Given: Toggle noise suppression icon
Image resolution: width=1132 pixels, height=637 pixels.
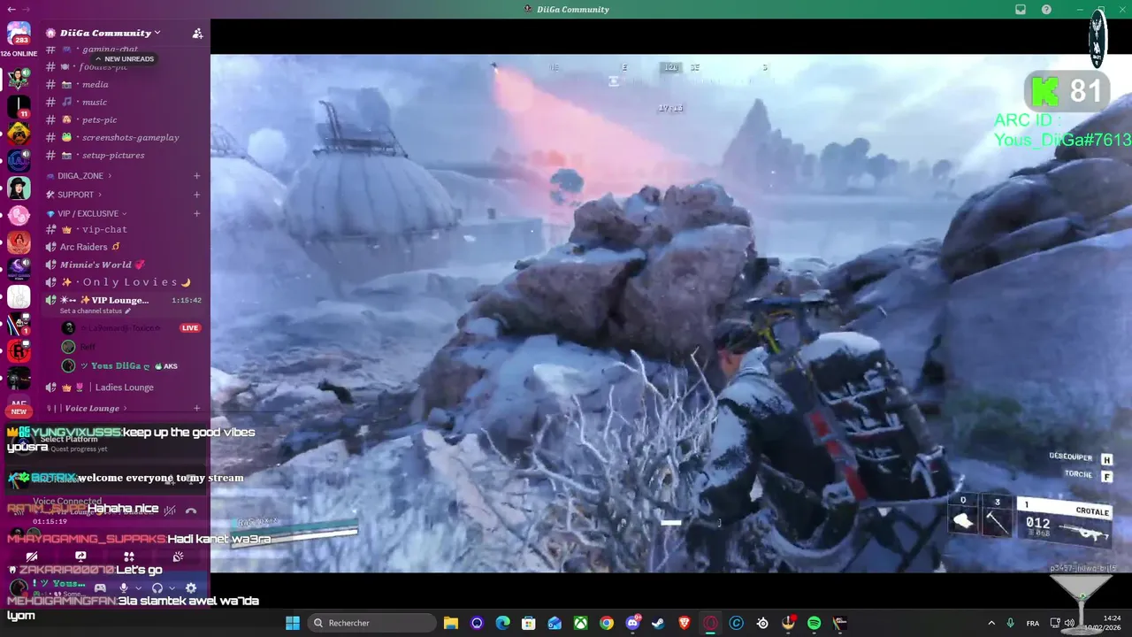Looking at the screenshot, I should point(170,510).
